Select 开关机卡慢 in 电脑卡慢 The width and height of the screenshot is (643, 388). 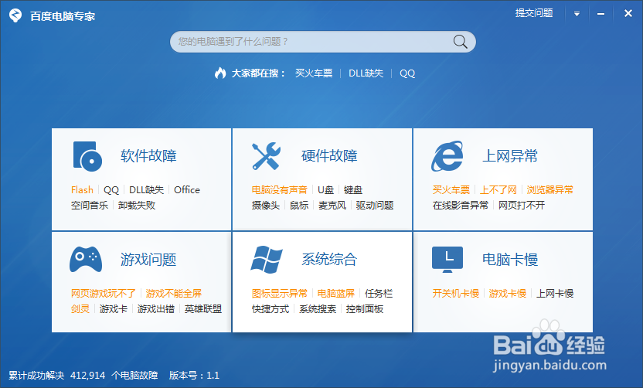pos(456,293)
